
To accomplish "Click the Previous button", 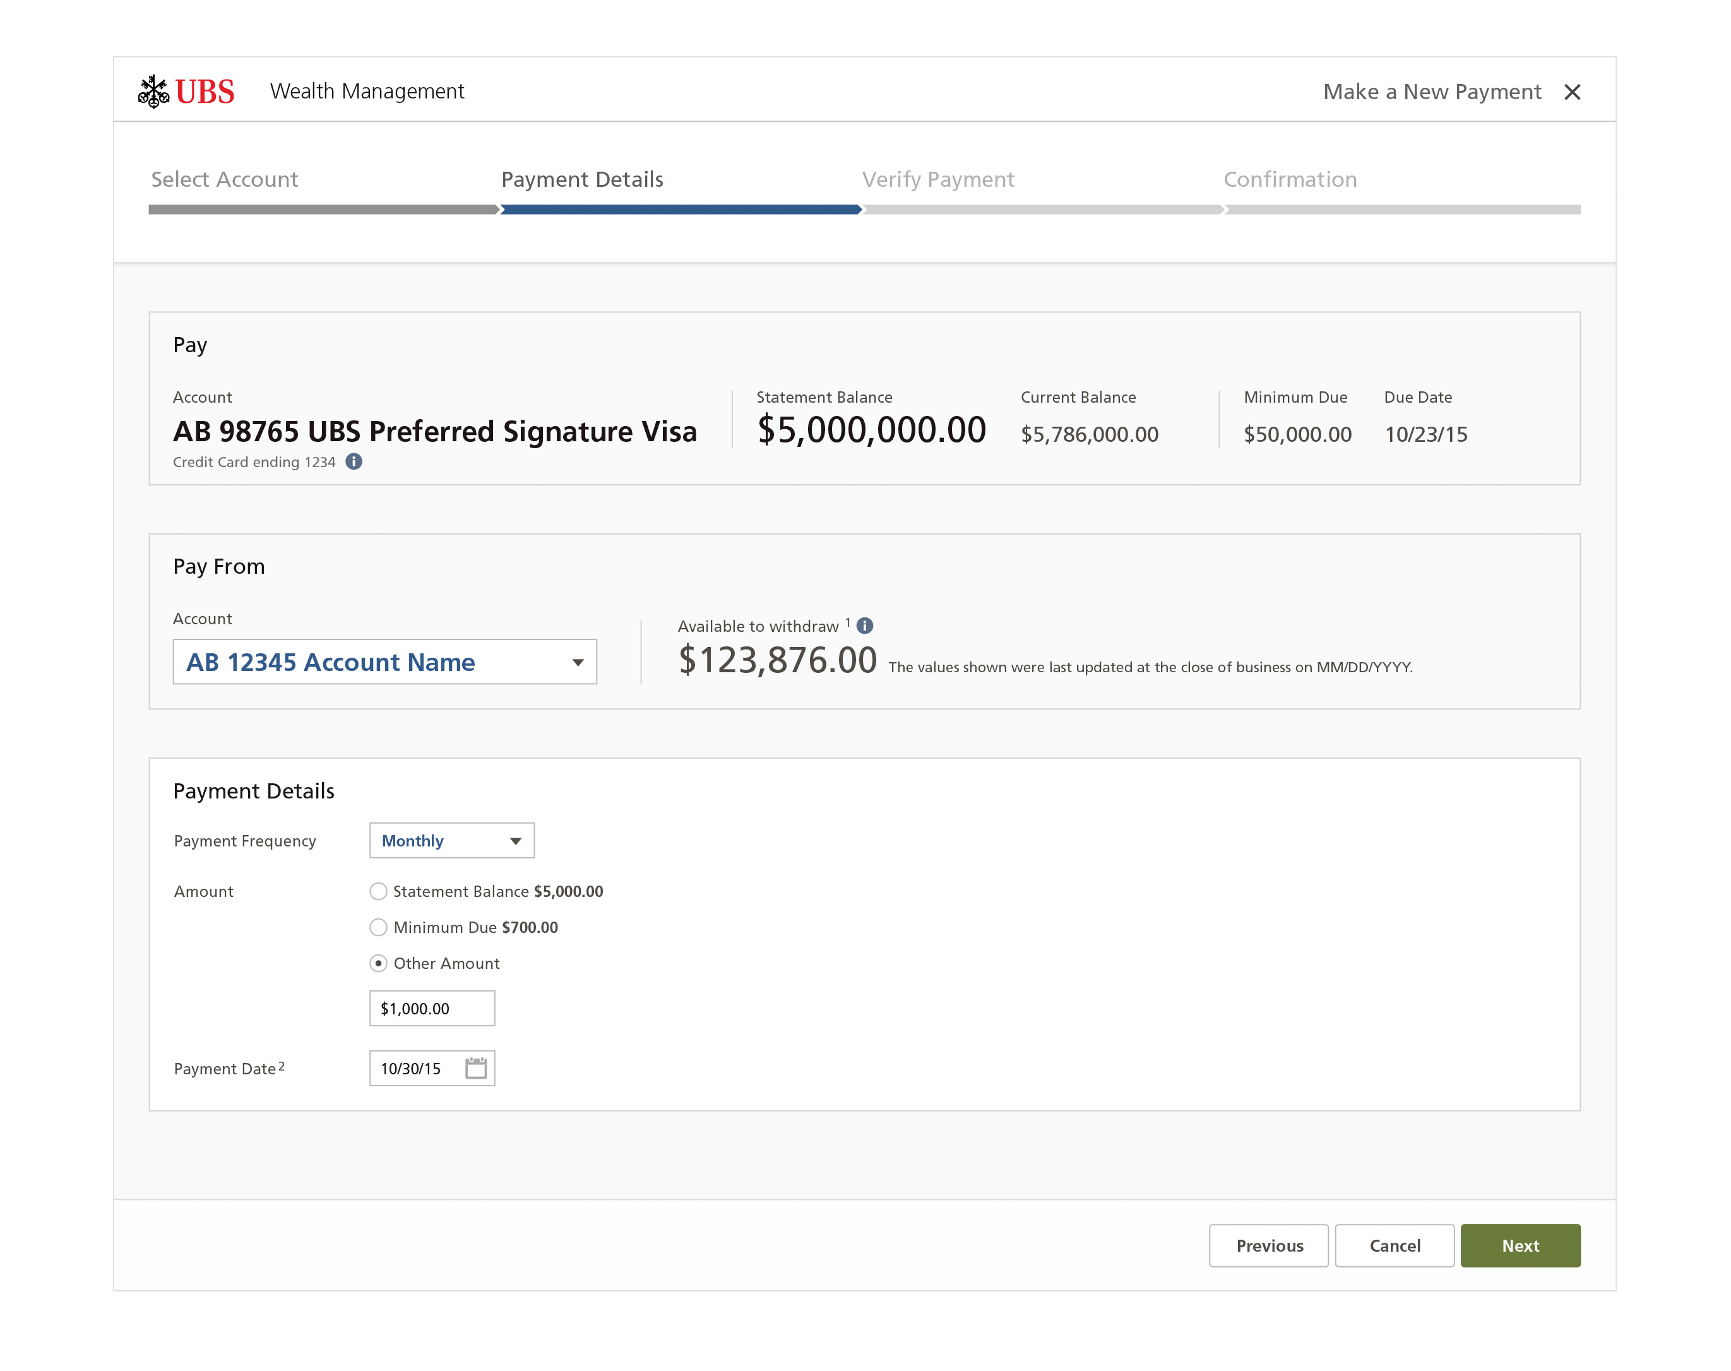I will [1268, 1245].
